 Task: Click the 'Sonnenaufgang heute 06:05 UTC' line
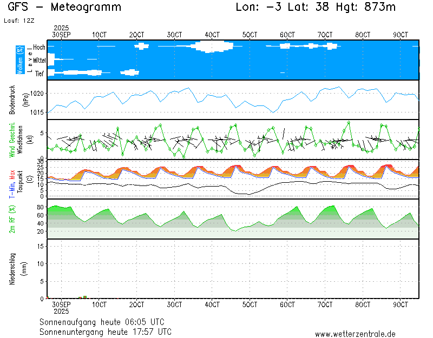[x=102, y=322]
